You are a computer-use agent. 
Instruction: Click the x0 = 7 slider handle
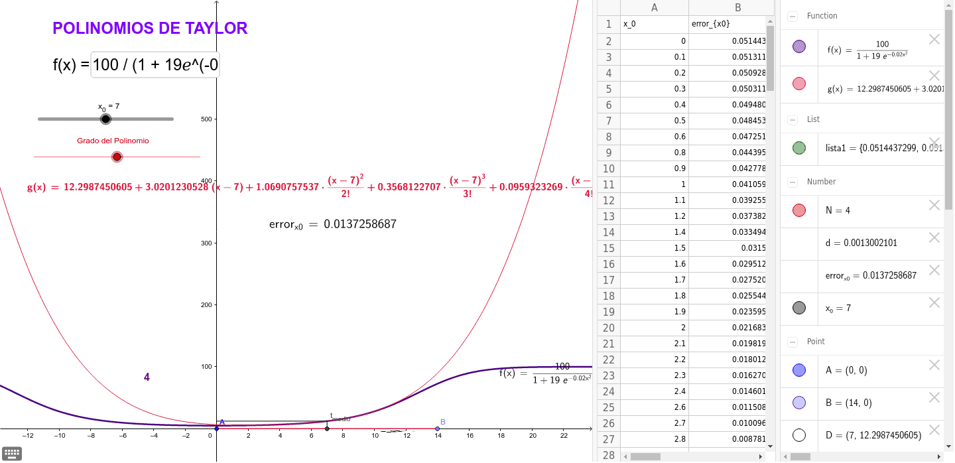(x=105, y=119)
